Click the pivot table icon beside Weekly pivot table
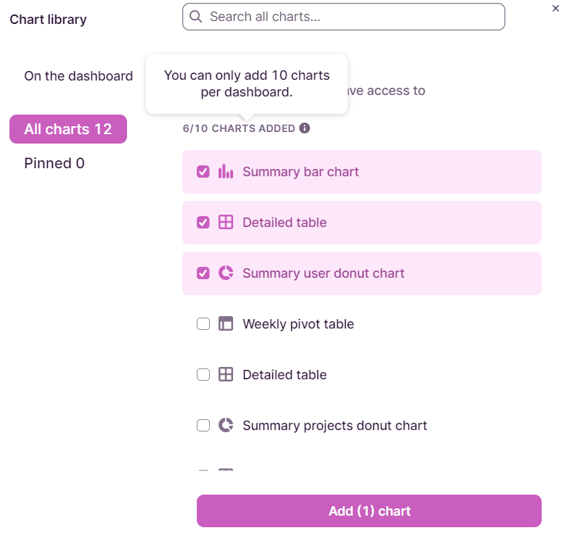Screen dimensions: 562x541 coord(226,324)
